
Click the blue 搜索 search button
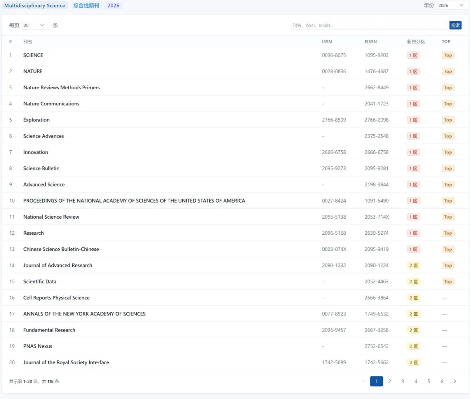pyautogui.click(x=455, y=26)
